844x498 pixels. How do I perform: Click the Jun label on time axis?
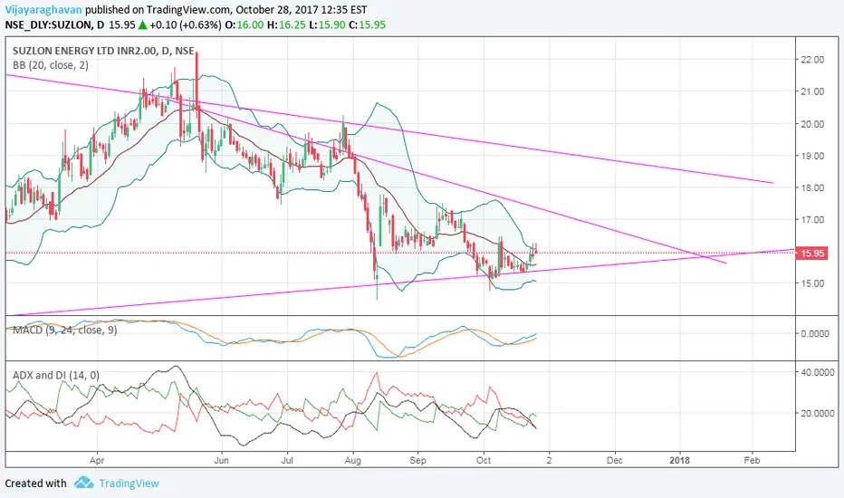tap(221, 460)
